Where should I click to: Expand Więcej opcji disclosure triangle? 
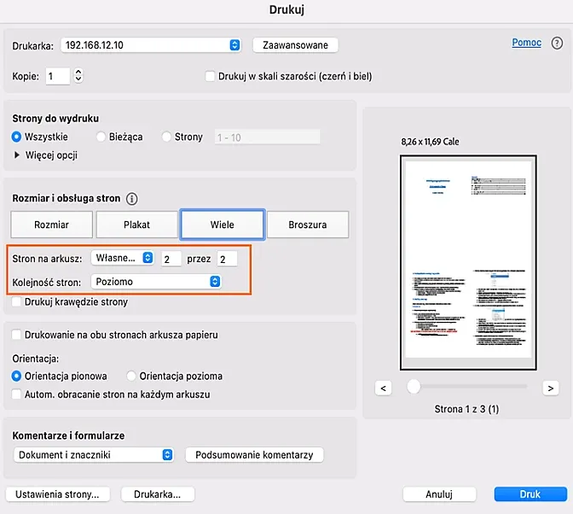(18, 155)
